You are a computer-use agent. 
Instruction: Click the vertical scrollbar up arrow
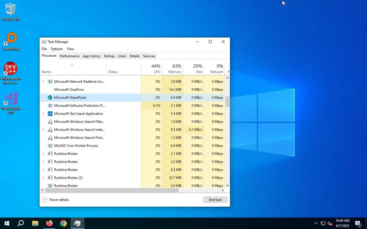(x=228, y=78)
